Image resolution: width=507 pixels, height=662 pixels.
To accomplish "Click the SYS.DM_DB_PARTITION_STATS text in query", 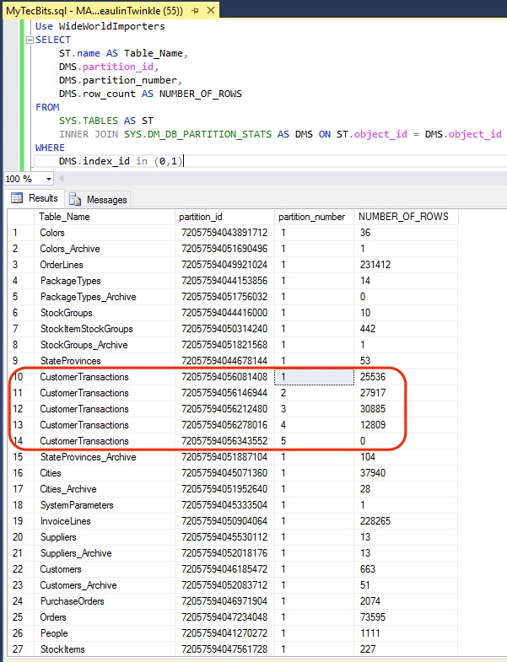I will (x=197, y=134).
